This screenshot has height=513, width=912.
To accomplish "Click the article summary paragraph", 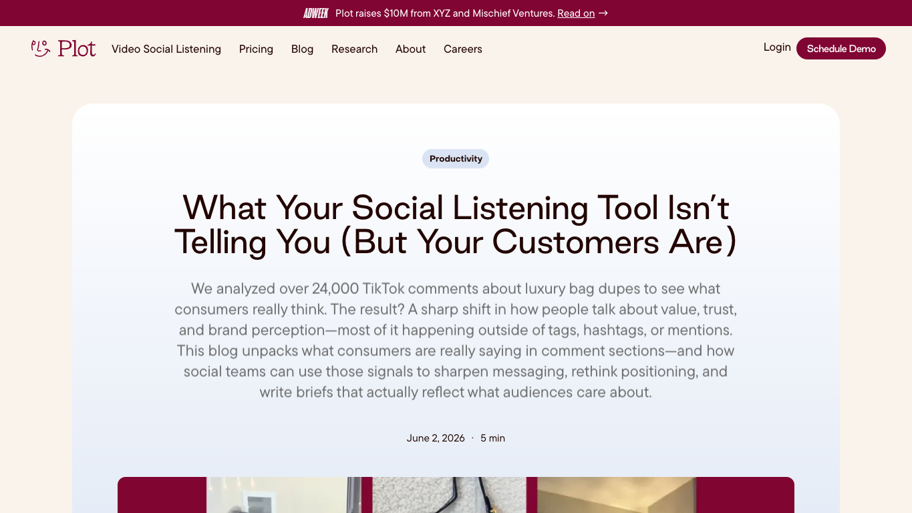I will (x=456, y=340).
